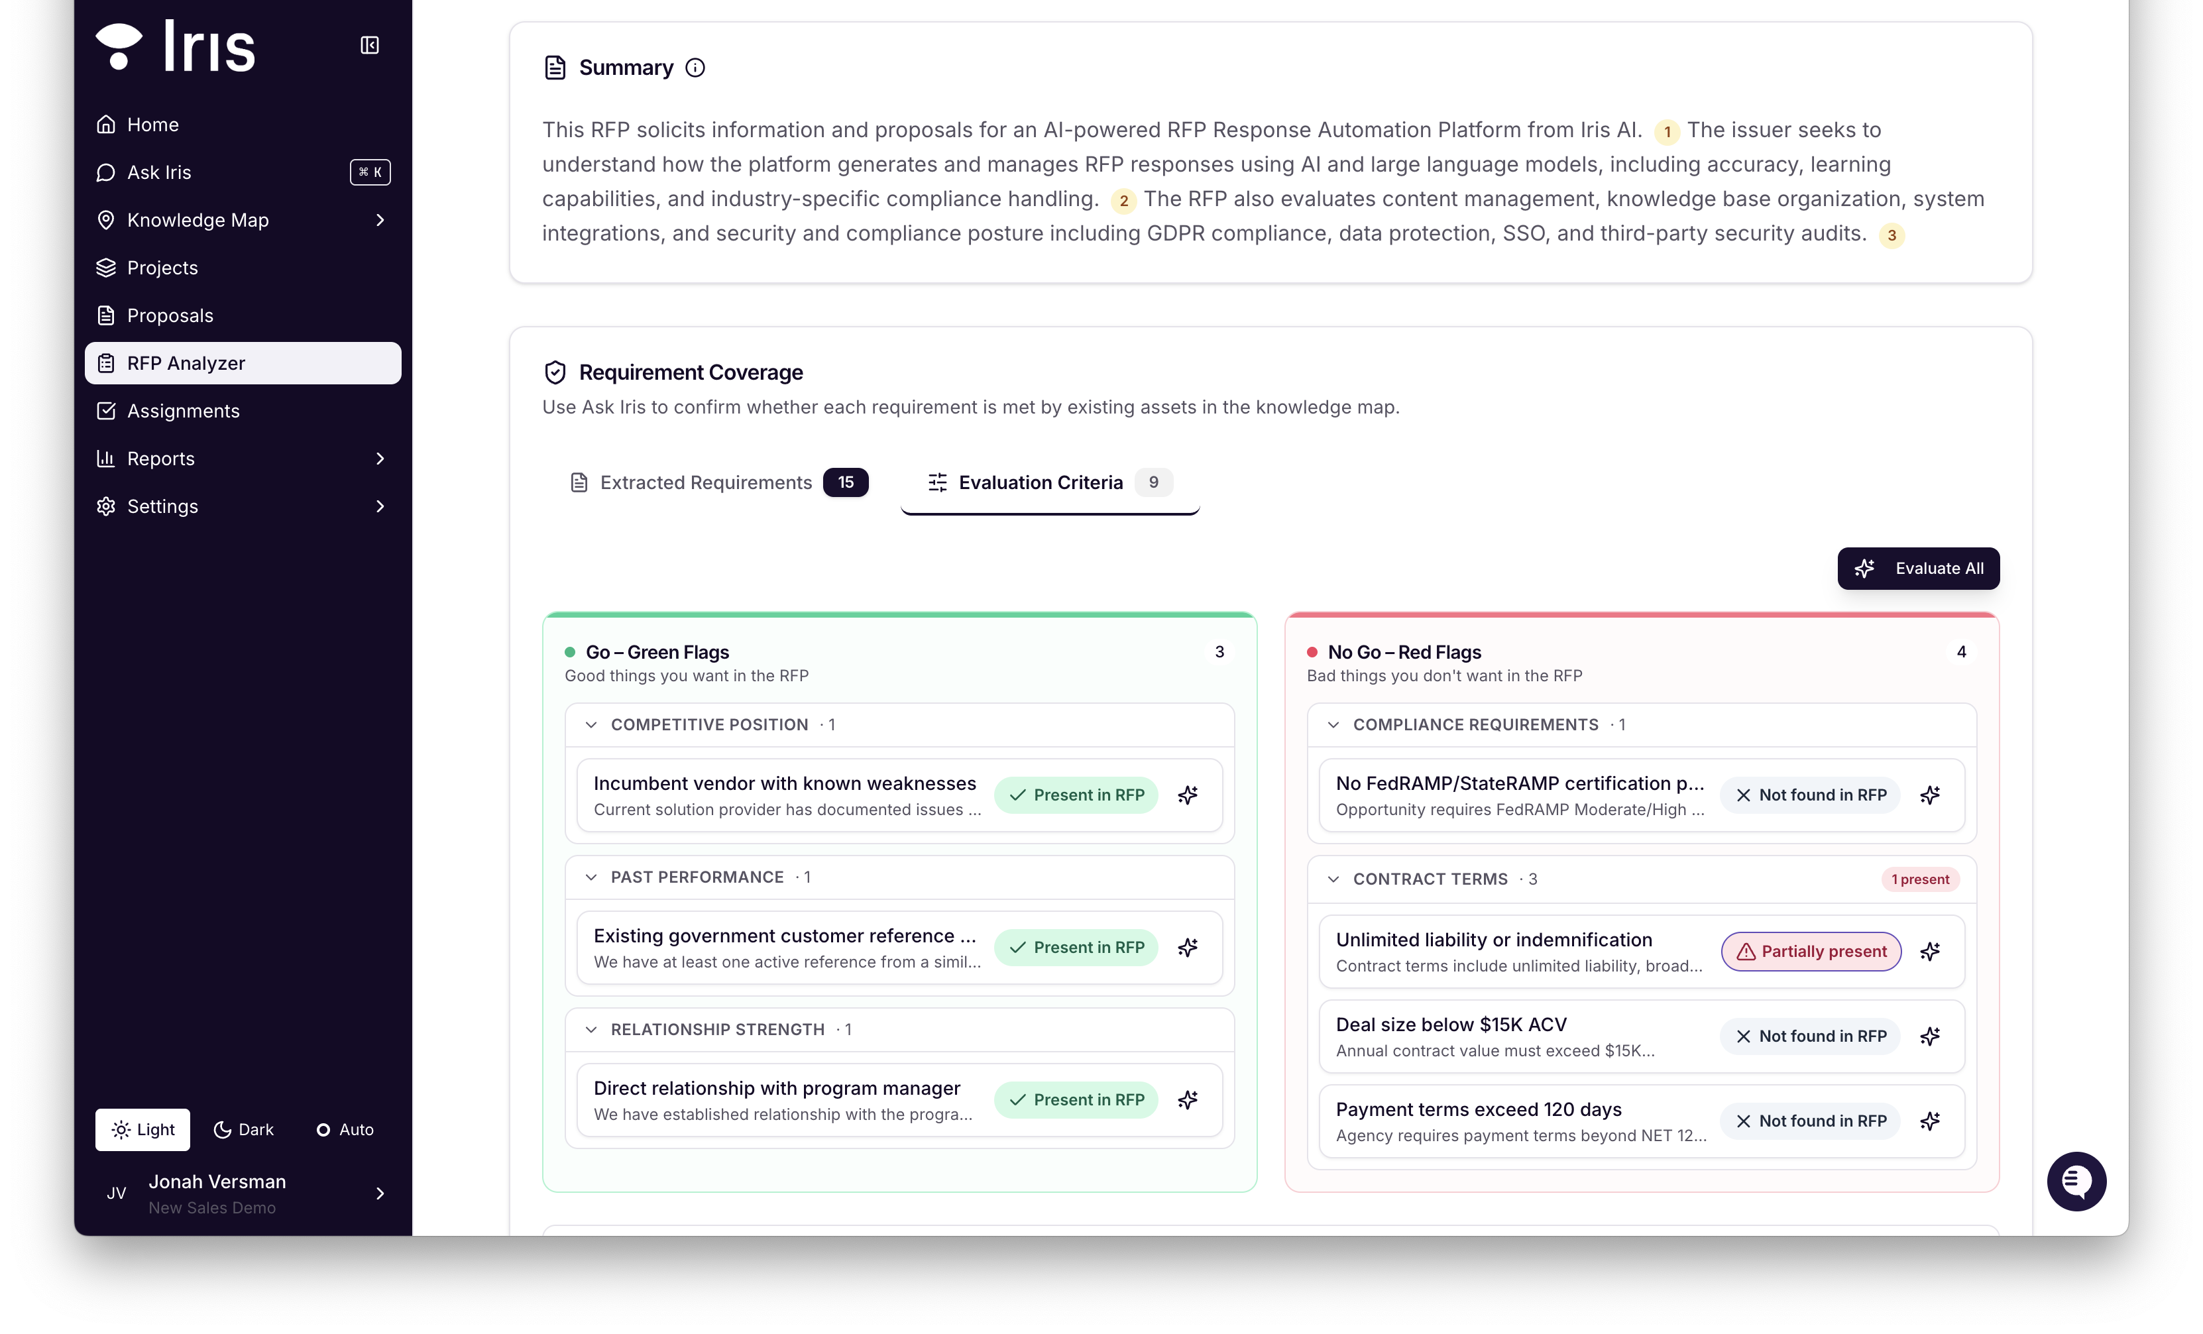Open Direct relationship with program manager card
This screenshot has width=2203, height=1334.
(x=899, y=1100)
